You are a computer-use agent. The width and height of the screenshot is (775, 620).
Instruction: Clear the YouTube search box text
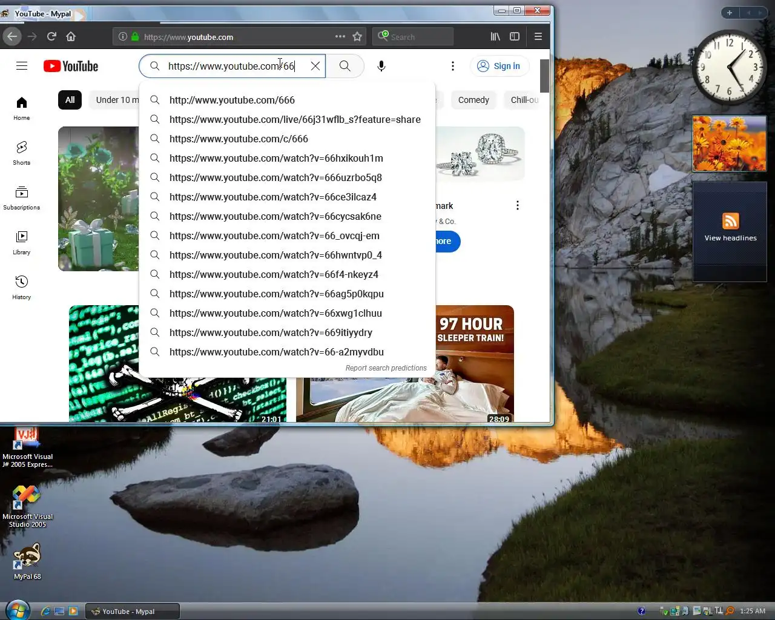point(315,66)
